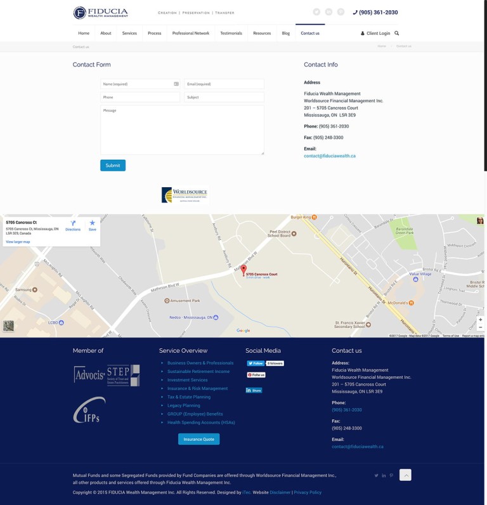Viewport: 487px width, 505px height.
Task: Open the Pinterest icon in the header
Action: click(x=341, y=12)
